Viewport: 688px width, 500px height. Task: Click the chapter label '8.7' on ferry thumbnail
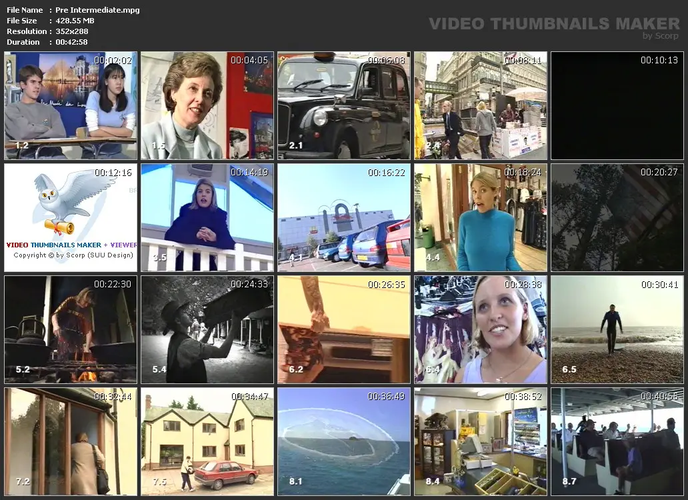[569, 481]
